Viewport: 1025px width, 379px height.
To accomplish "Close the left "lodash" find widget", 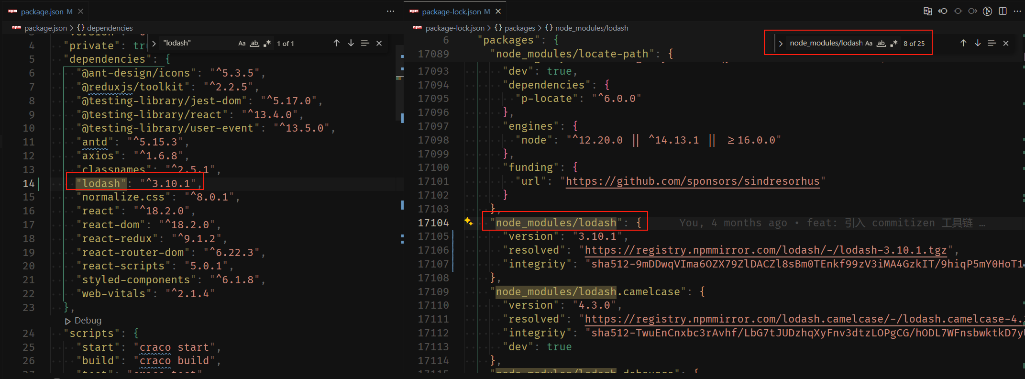I will point(379,43).
